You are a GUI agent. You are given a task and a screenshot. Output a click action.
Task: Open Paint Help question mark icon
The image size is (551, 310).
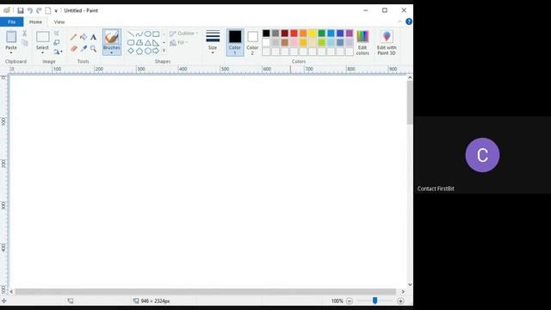click(409, 22)
